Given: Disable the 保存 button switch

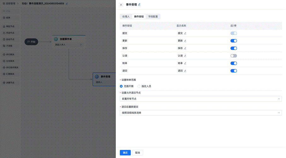Looking at the screenshot, I should click(x=234, y=48).
